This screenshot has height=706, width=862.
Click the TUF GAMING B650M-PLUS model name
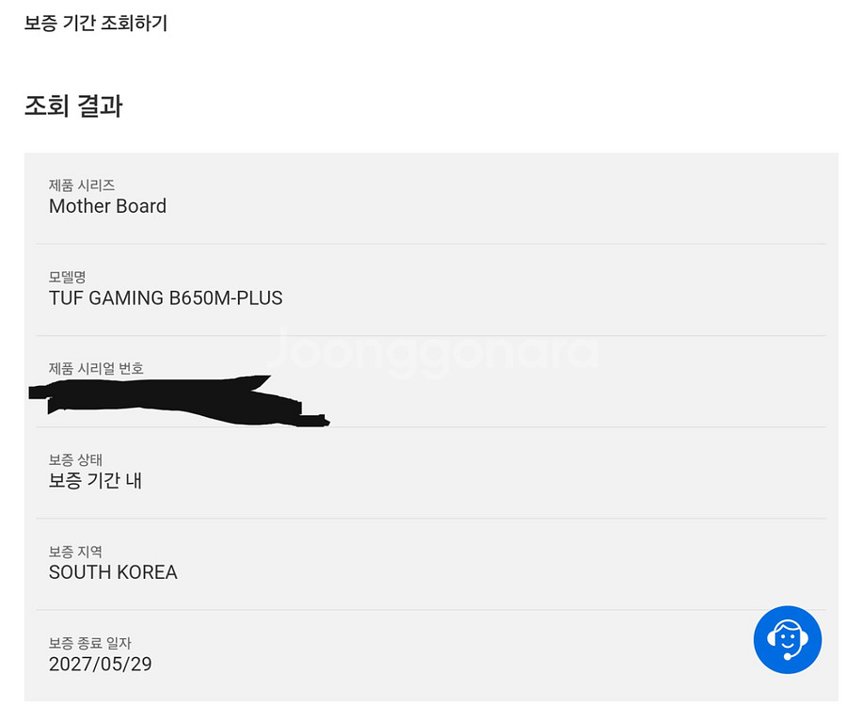click(166, 298)
